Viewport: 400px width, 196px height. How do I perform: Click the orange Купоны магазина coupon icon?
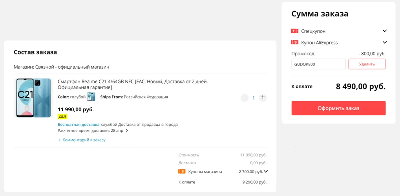tap(182, 172)
